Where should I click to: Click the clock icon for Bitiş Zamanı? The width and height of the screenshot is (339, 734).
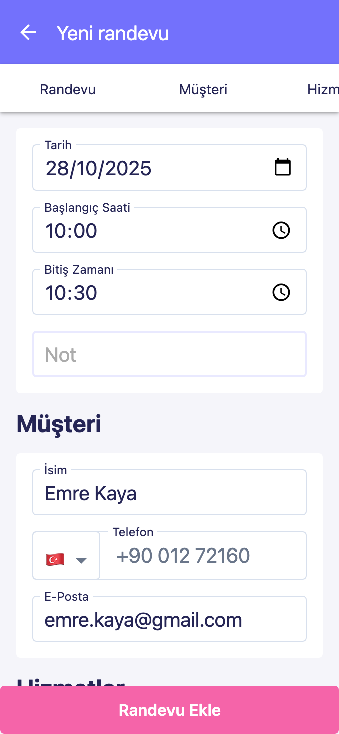click(x=281, y=292)
